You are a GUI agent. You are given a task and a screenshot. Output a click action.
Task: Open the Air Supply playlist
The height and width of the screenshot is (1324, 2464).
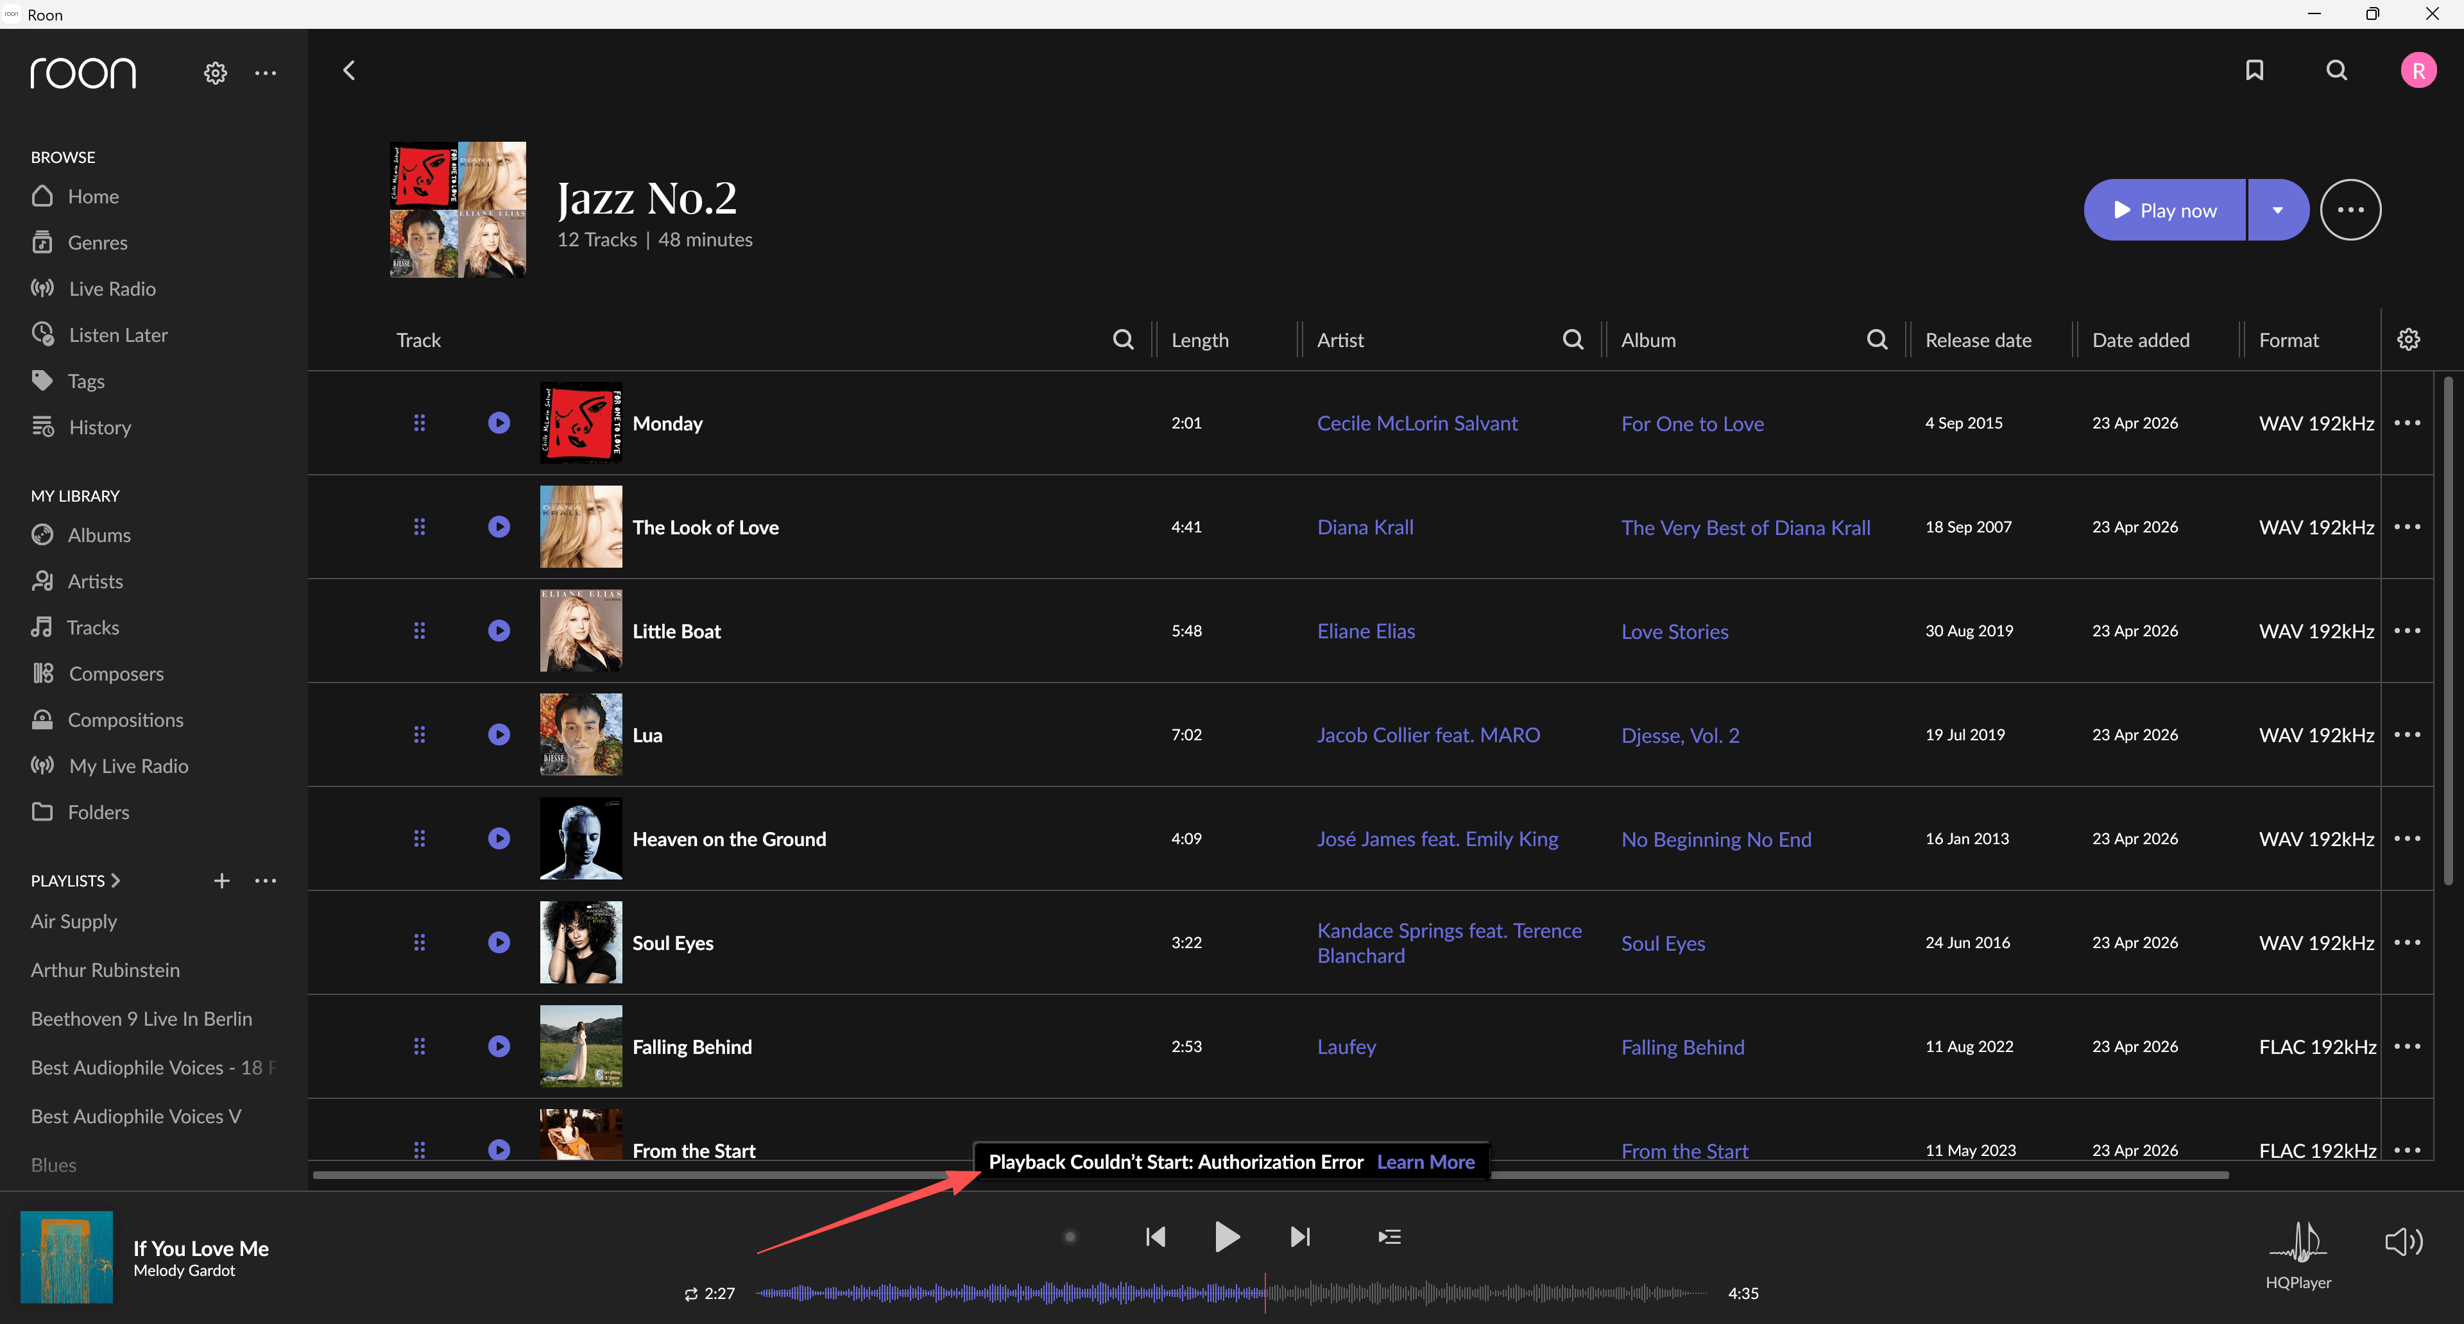pyautogui.click(x=74, y=921)
